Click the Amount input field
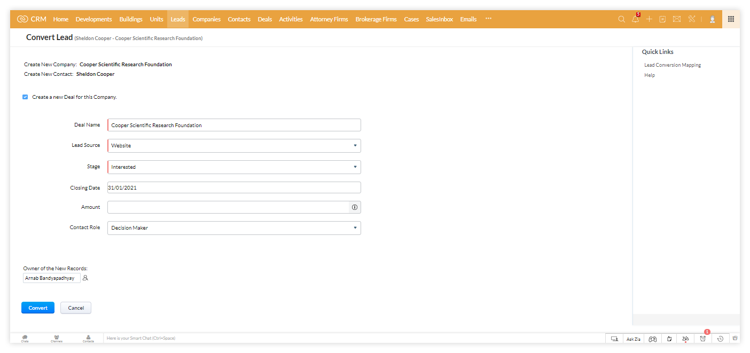Viewport: 750px width, 353px height. 228,207
